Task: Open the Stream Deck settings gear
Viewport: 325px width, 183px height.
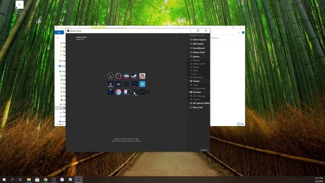Action: (x=176, y=37)
